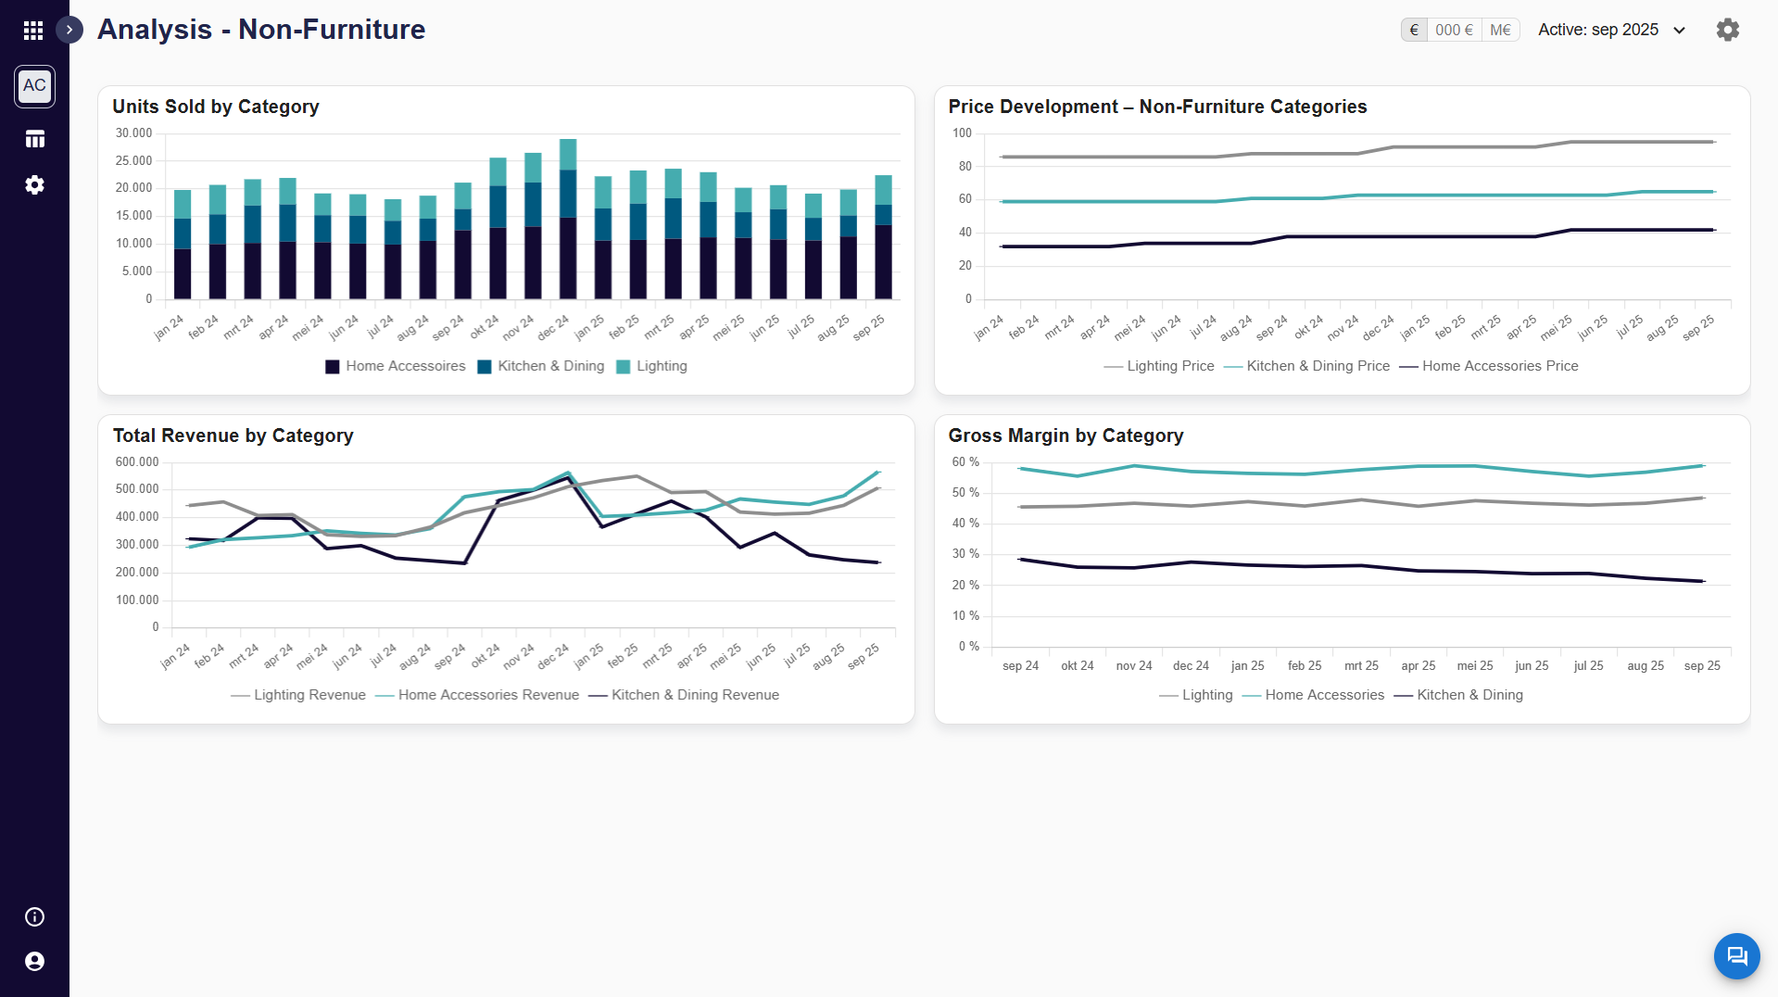
Task: Select the dec 24 bar in Units Sold
Action: tap(568, 219)
